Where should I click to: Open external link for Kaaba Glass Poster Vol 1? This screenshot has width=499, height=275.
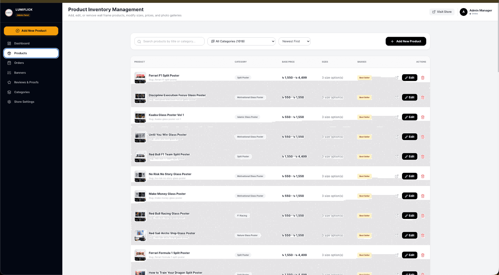[x=397, y=117]
